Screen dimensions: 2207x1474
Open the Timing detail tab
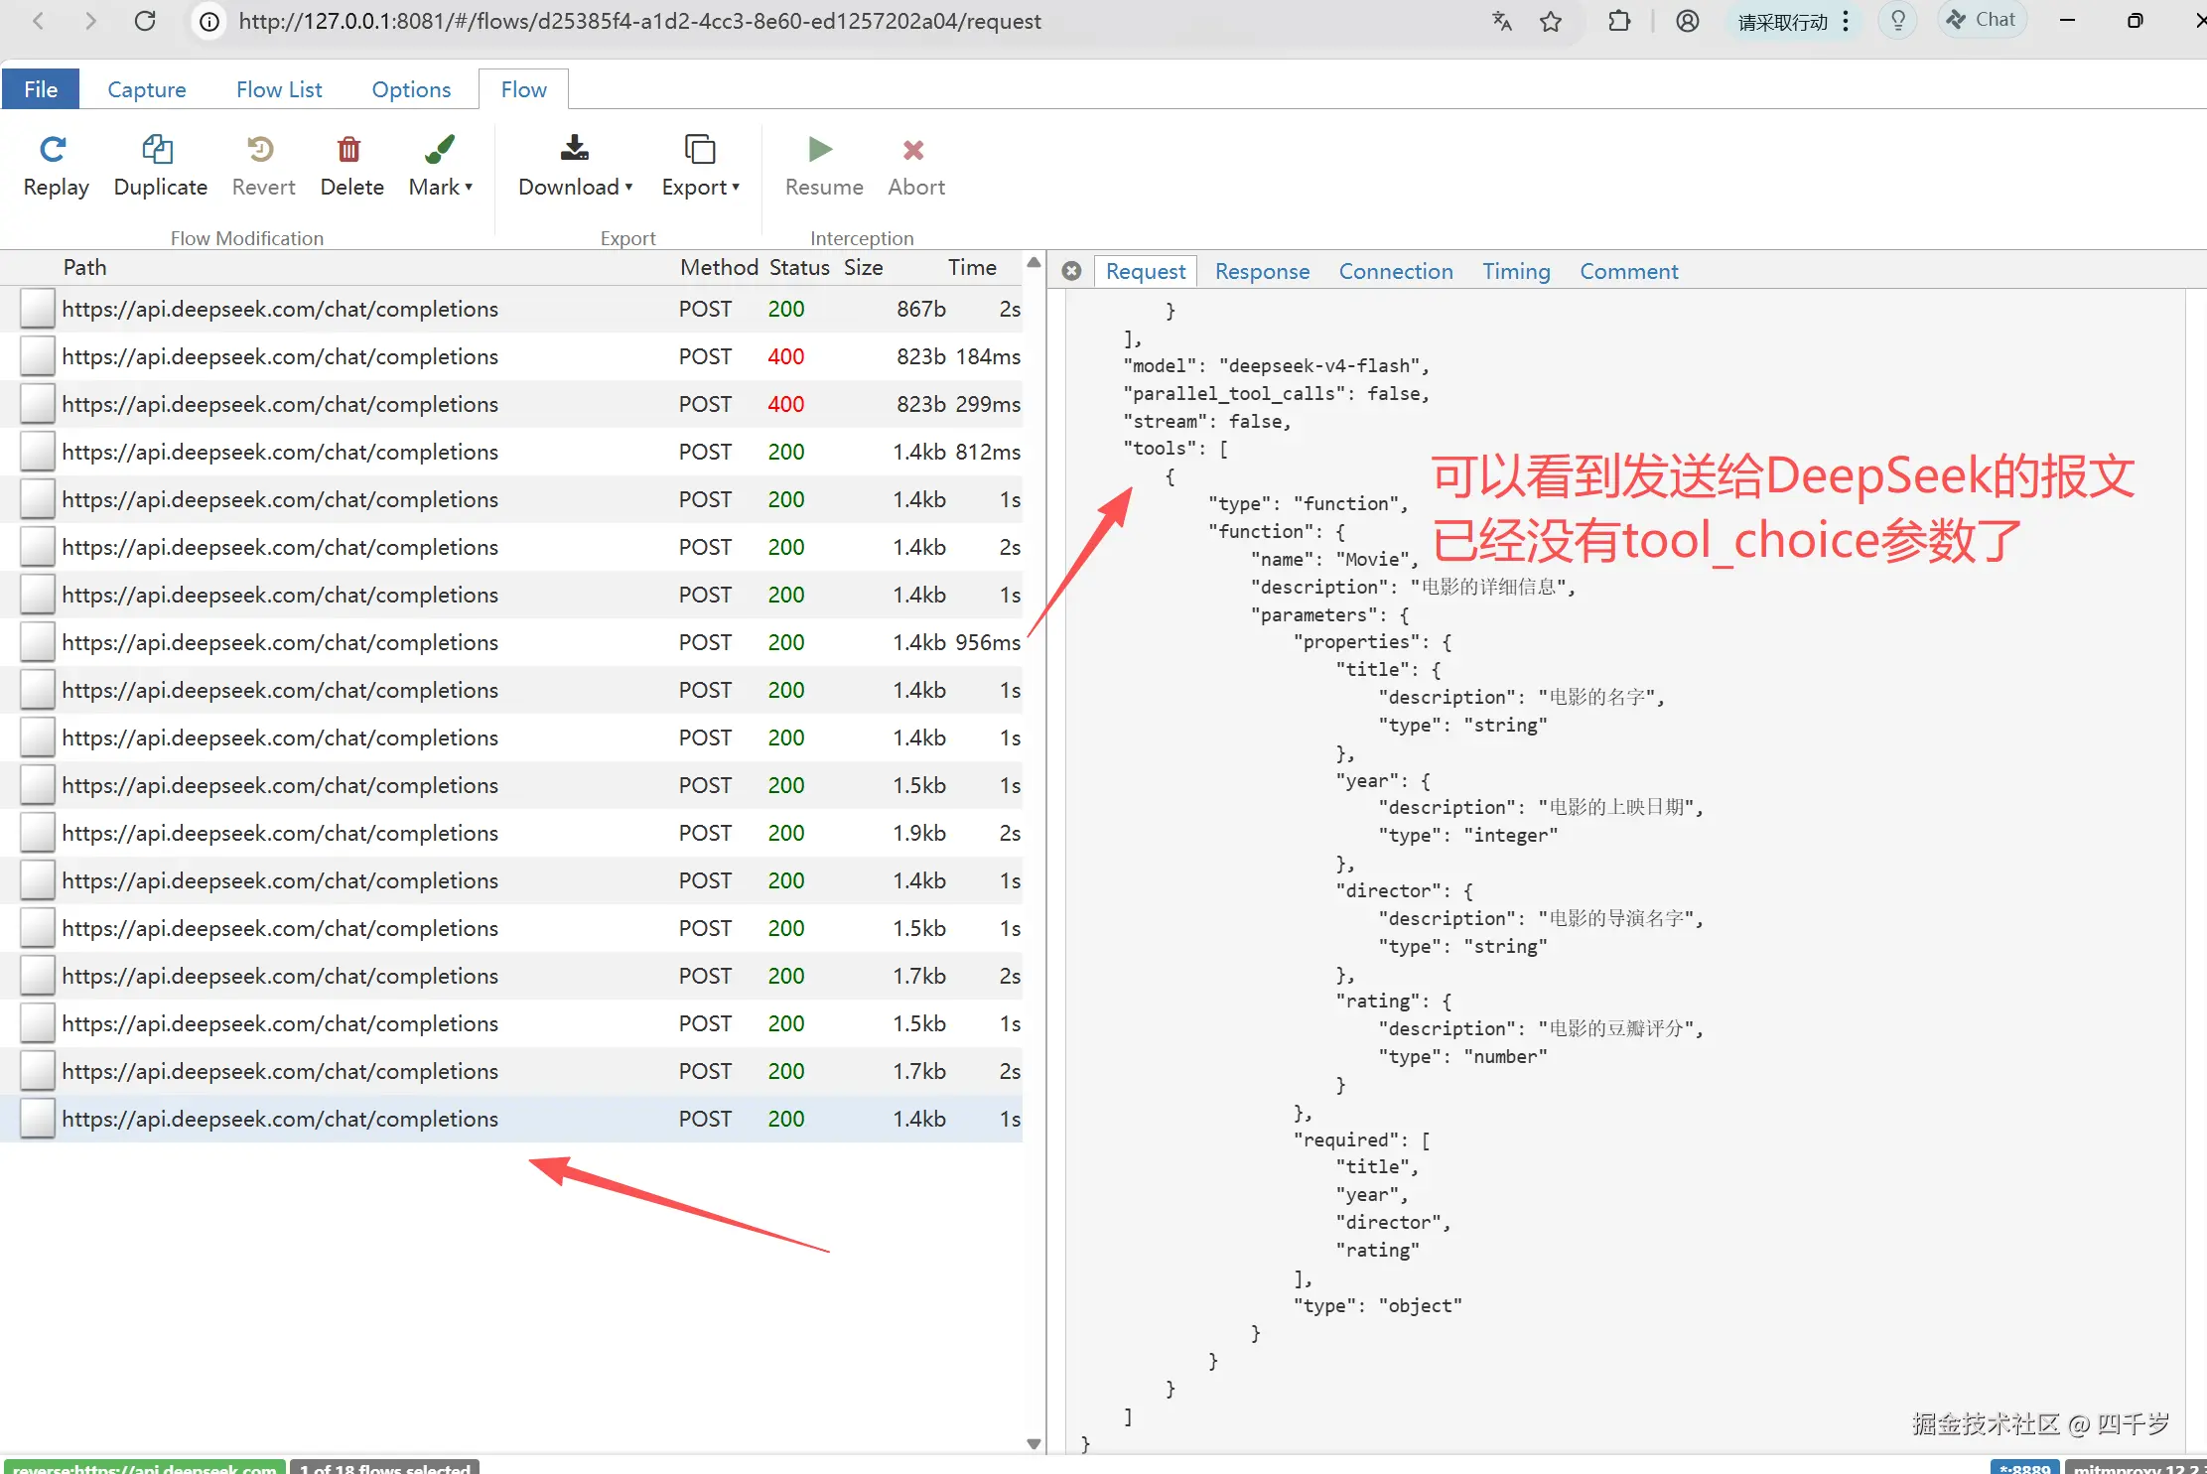(1516, 271)
